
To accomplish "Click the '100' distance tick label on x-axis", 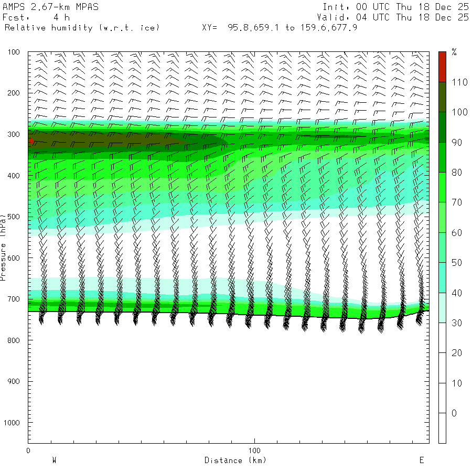I will (254, 450).
